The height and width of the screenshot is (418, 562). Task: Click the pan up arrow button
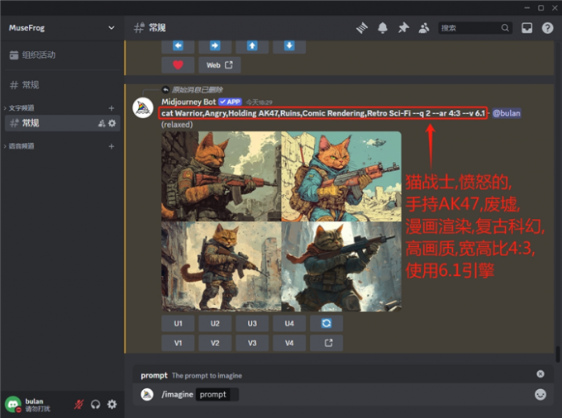click(x=252, y=45)
